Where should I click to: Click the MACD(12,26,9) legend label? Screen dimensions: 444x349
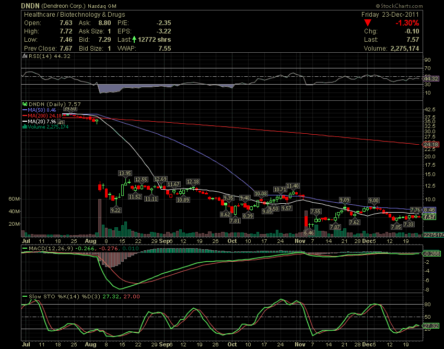51,249
